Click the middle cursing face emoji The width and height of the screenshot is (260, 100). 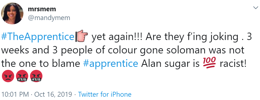22,76
